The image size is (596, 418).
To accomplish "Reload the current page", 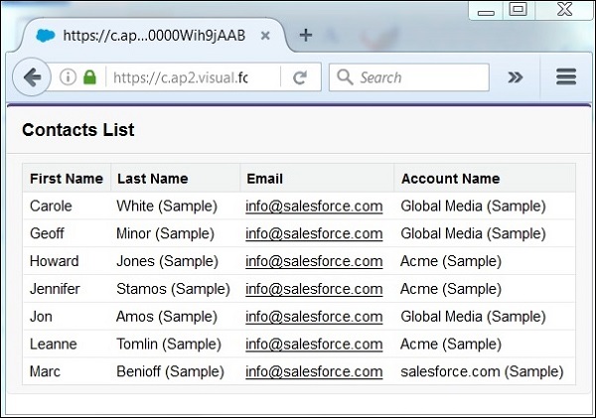I will click(299, 77).
